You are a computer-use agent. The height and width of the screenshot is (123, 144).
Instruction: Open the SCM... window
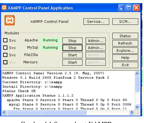125,22
